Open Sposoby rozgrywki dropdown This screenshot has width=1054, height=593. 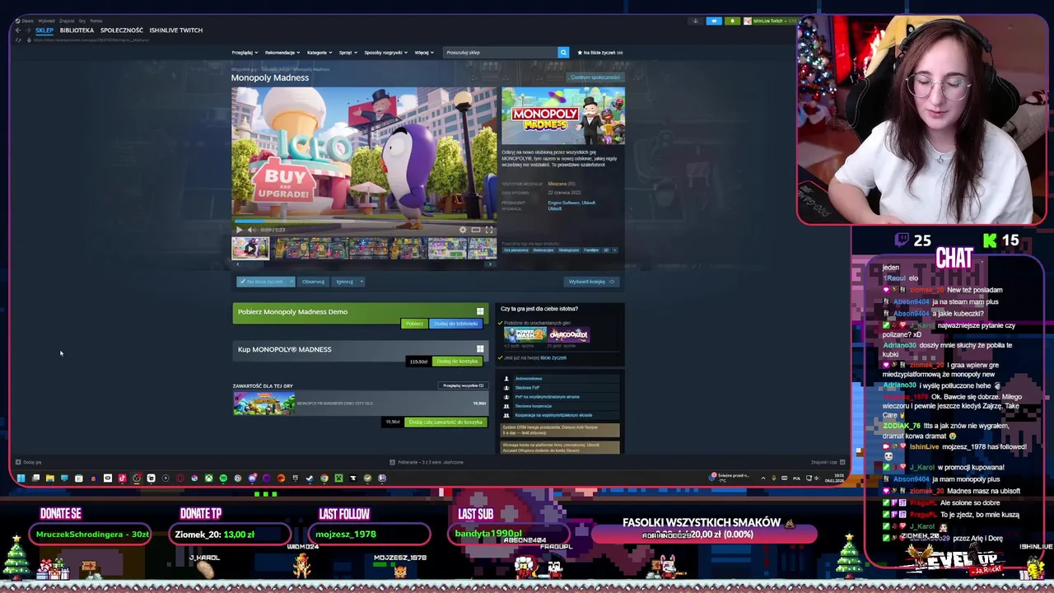click(x=386, y=53)
